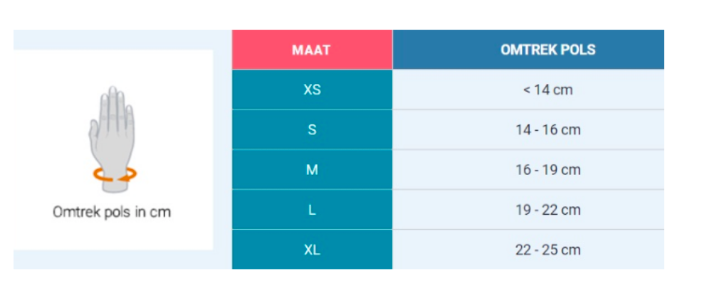Click the 'Omtrek pols in cm' caption
This screenshot has height=298, width=702.
pos(112,212)
